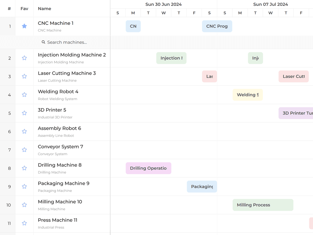The height and width of the screenshot is (235, 313).
Task: Toggle favorite on Conveyor System 7
Action: coord(24,150)
